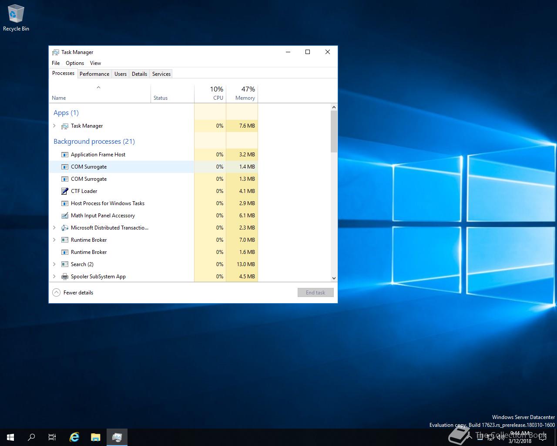Screen dimensions: 557x446
Task: Collapse to Fewer details view
Action: (x=73, y=293)
